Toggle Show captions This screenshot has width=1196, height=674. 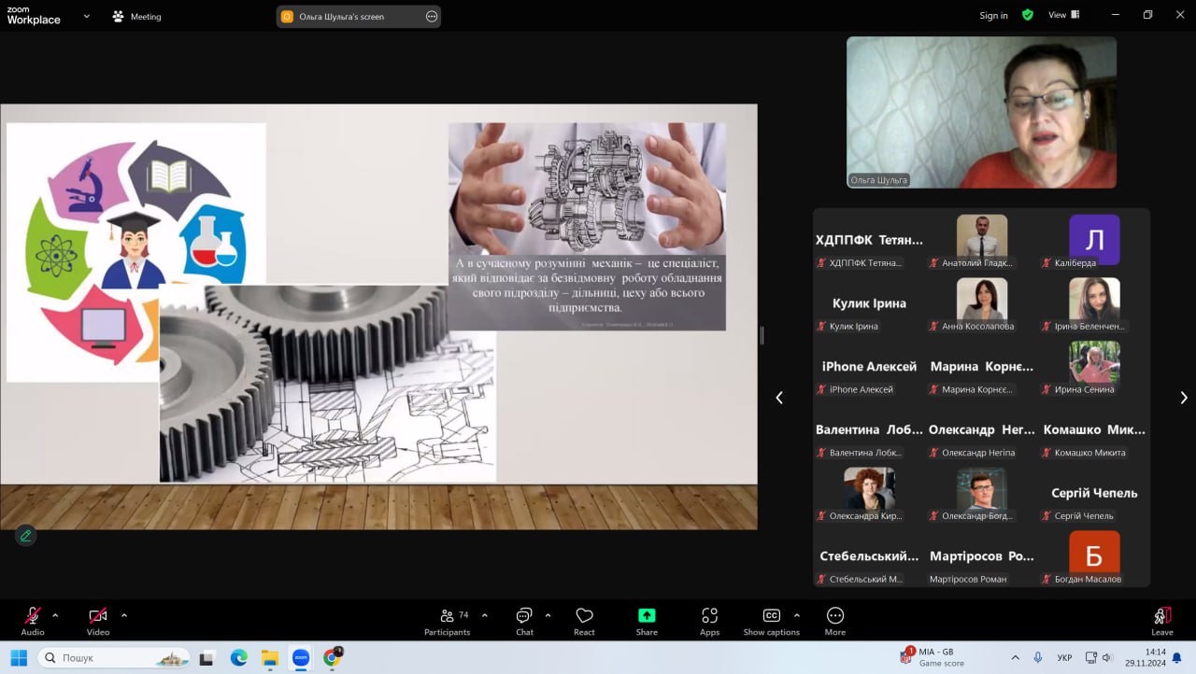[772, 621]
